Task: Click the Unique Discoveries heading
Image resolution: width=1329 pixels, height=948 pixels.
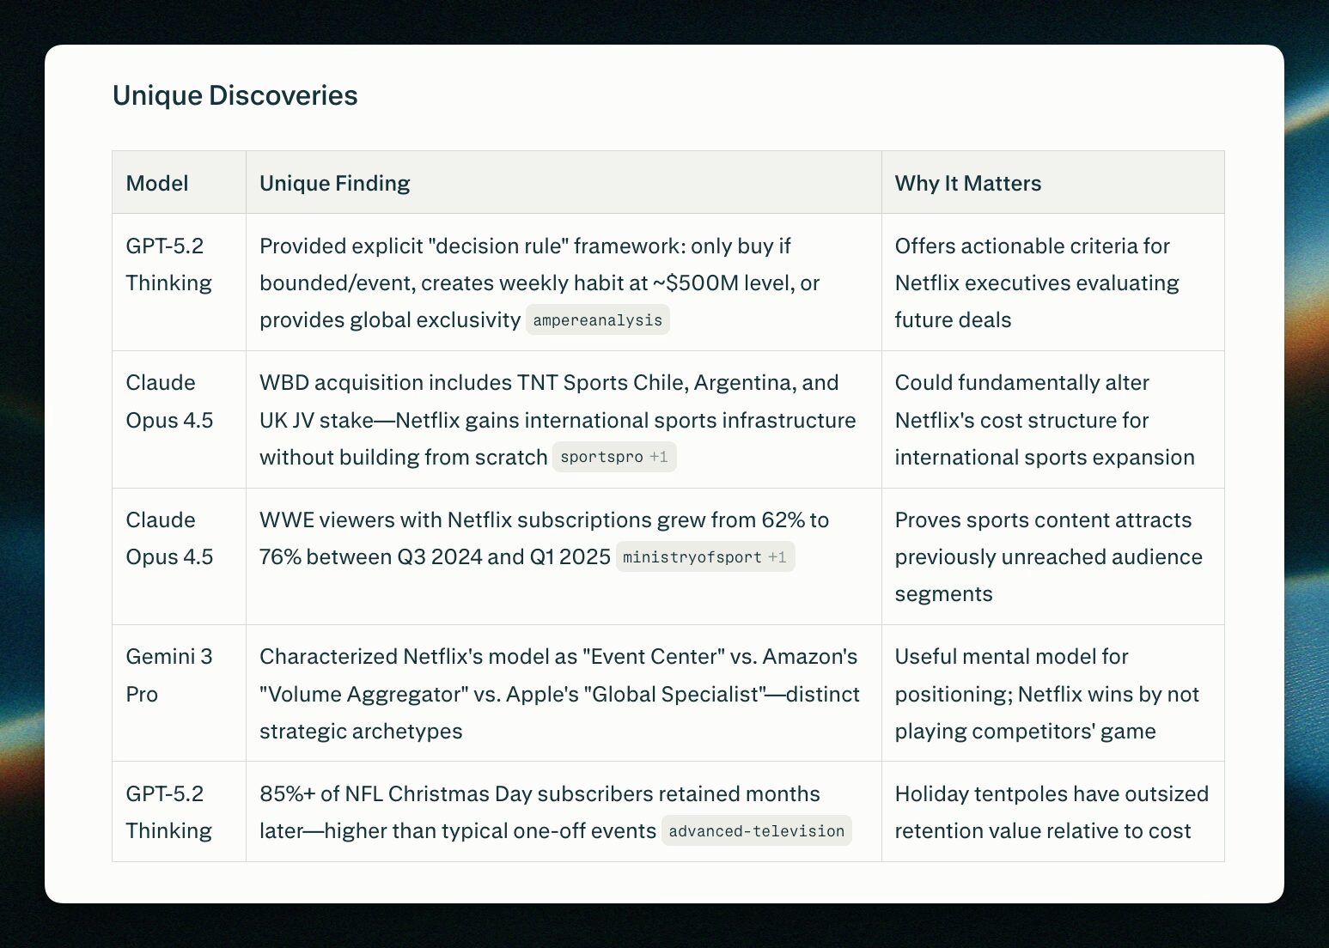Action: (235, 95)
